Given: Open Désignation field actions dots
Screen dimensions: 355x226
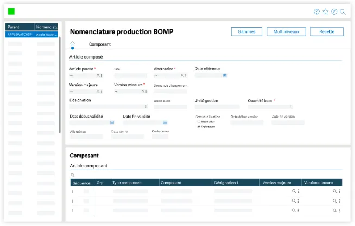Looking at the screenshot, I should [x=146, y=107].
